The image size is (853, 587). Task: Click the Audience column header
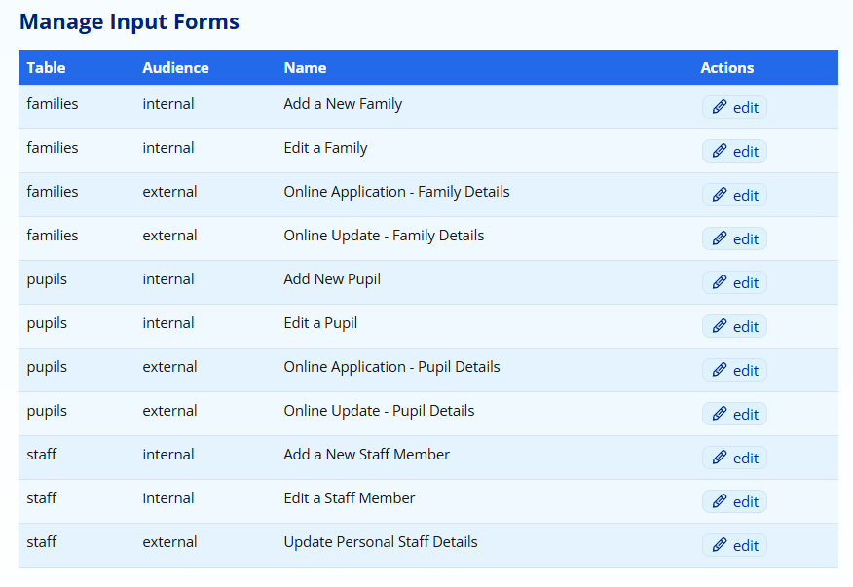pos(175,68)
